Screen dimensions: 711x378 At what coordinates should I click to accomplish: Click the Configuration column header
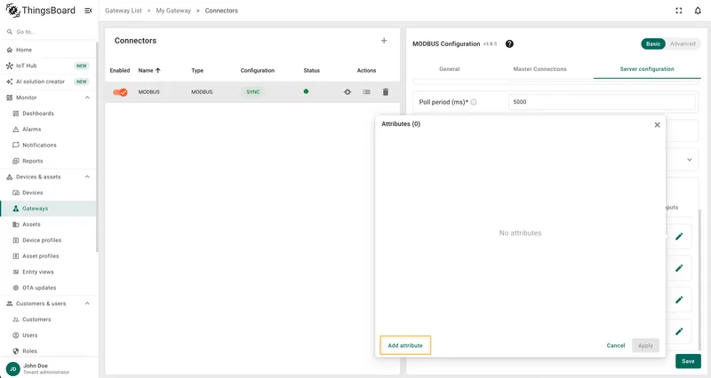[x=258, y=71]
